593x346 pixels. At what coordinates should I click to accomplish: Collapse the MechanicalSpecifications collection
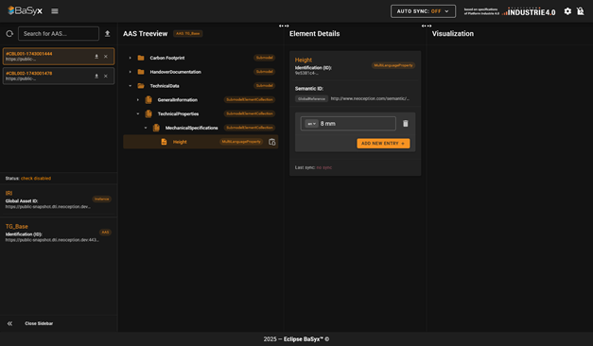tap(146, 128)
